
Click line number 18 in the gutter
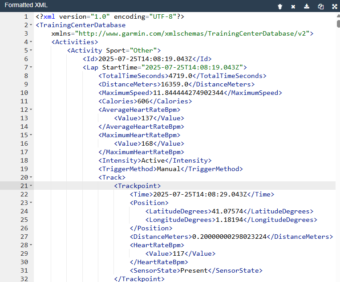[x=24, y=160]
